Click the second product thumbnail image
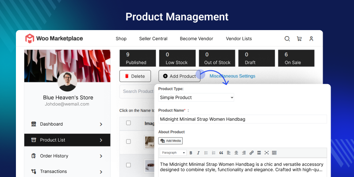 pyautogui.click(x=149, y=166)
